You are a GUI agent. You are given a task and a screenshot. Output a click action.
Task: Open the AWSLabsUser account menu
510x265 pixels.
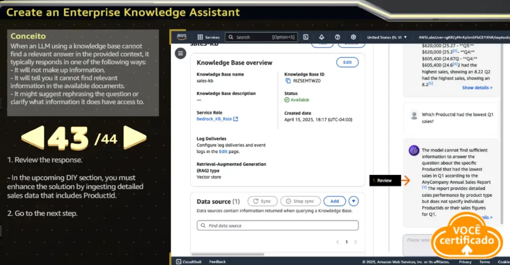[464, 37]
